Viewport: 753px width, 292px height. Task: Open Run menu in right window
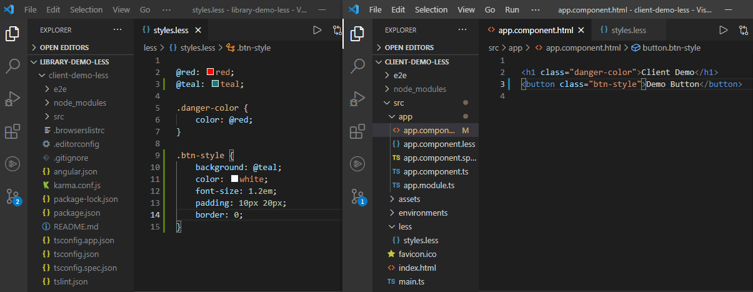pos(512,10)
